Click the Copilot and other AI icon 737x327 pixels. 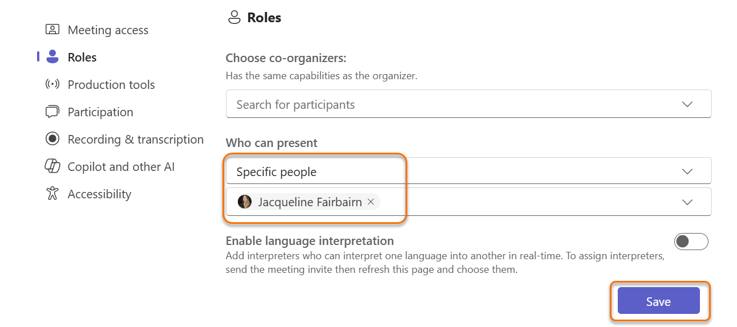tap(52, 166)
